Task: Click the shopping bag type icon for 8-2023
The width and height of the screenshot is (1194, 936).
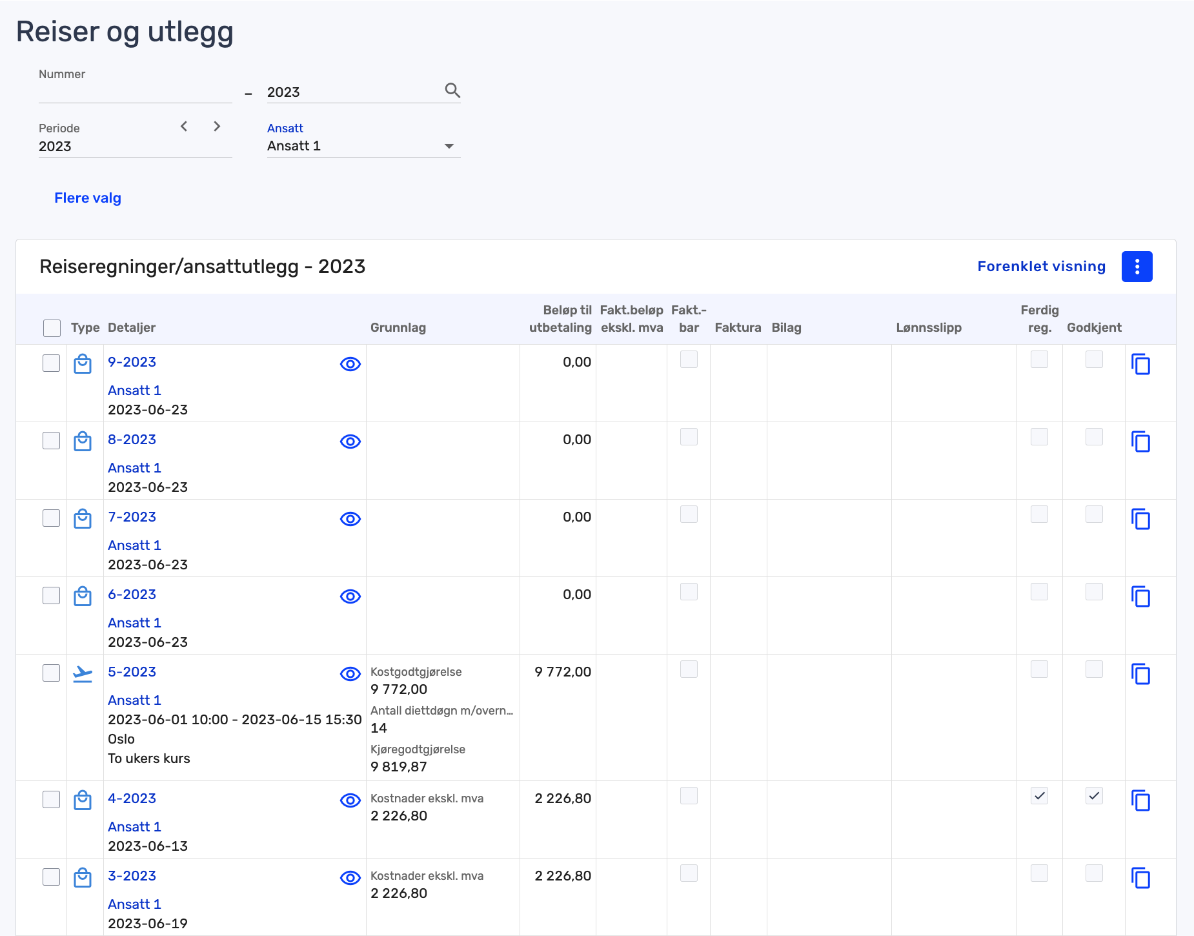Action: 83,442
